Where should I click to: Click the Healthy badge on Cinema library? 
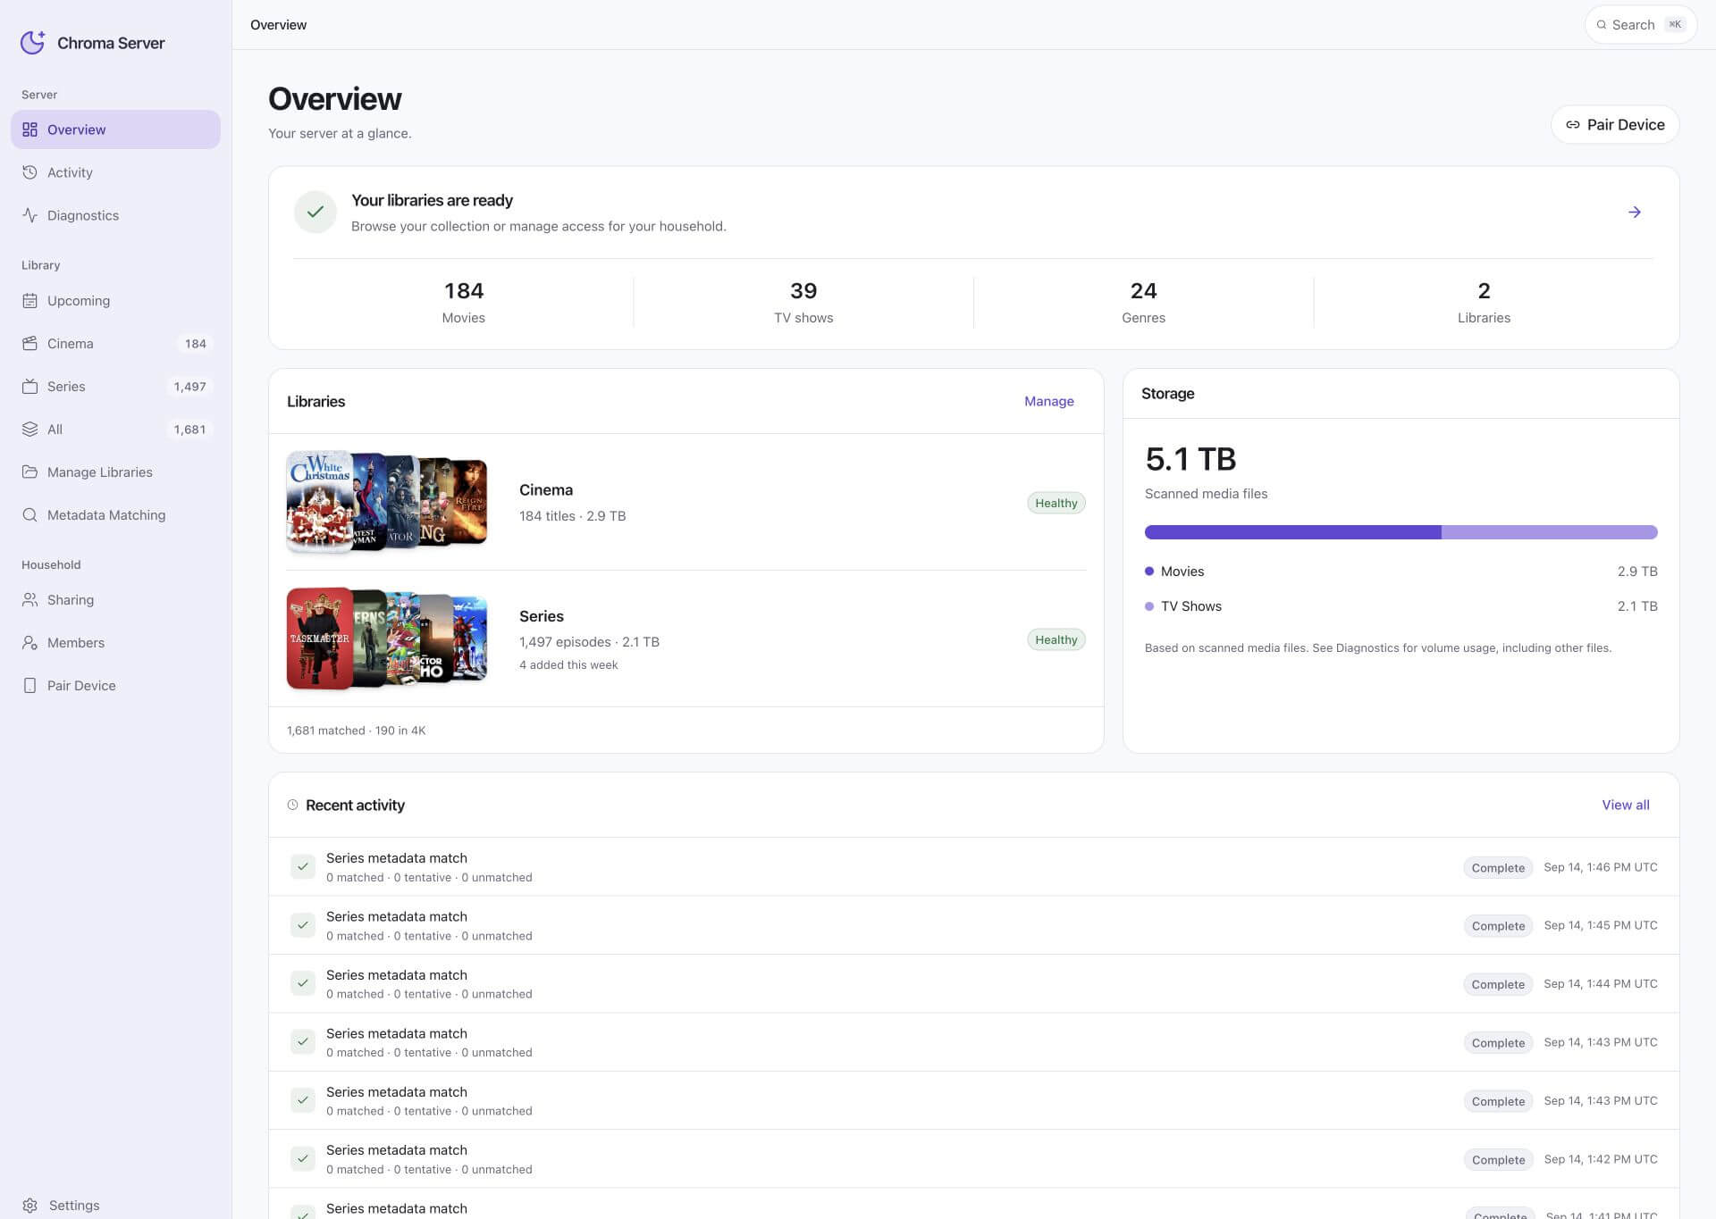pos(1056,504)
